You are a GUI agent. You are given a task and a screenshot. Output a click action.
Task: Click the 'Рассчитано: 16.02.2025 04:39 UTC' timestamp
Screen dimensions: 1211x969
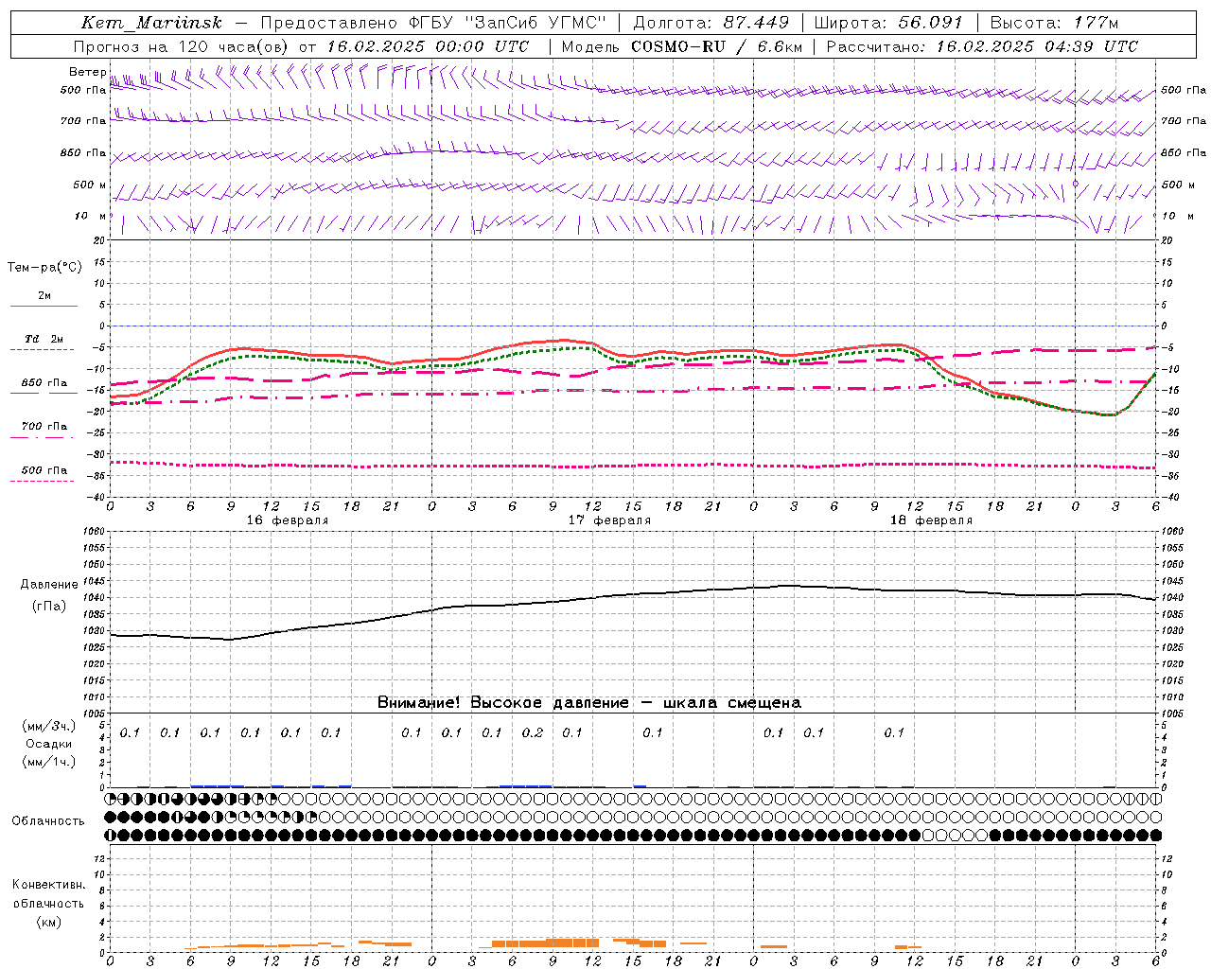(982, 46)
